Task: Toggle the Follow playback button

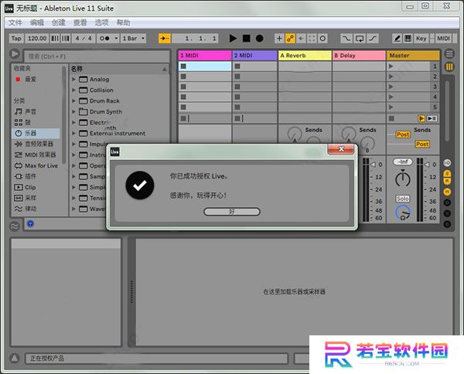Action: tap(164, 38)
